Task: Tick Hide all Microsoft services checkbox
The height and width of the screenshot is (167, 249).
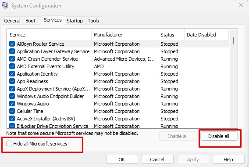Action: click(x=9, y=143)
